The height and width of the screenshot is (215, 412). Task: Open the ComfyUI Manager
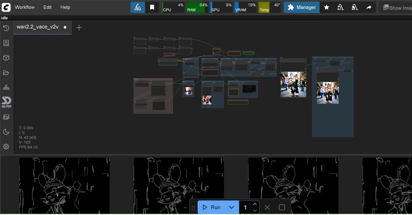click(302, 7)
